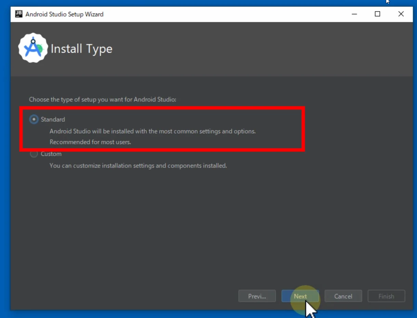This screenshot has height=318, width=417.
Task: Click the Android Studio logo
Action: [x=33, y=48]
